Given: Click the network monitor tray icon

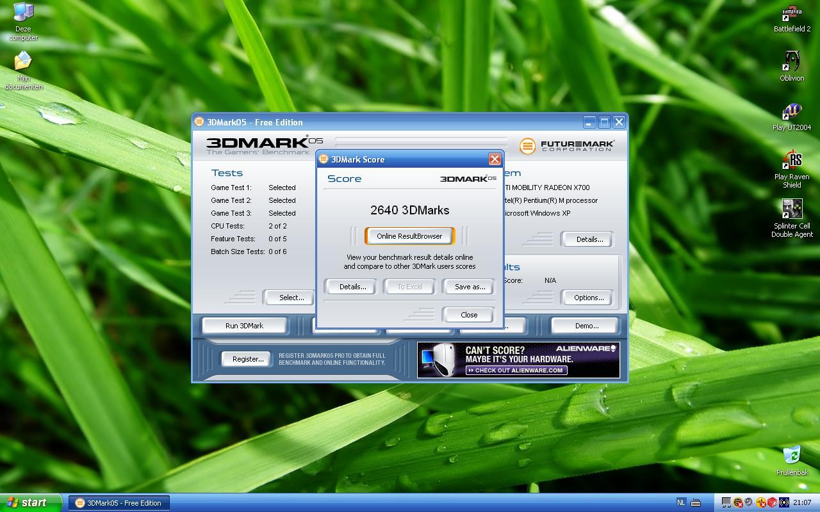Looking at the screenshot, I should (x=726, y=502).
